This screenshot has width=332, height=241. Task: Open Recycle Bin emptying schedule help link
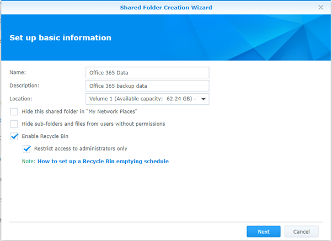click(103, 162)
